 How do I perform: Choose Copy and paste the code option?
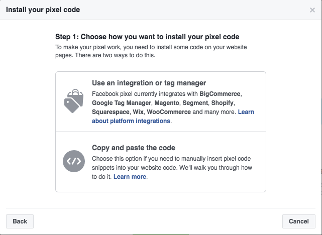pos(161,162)
